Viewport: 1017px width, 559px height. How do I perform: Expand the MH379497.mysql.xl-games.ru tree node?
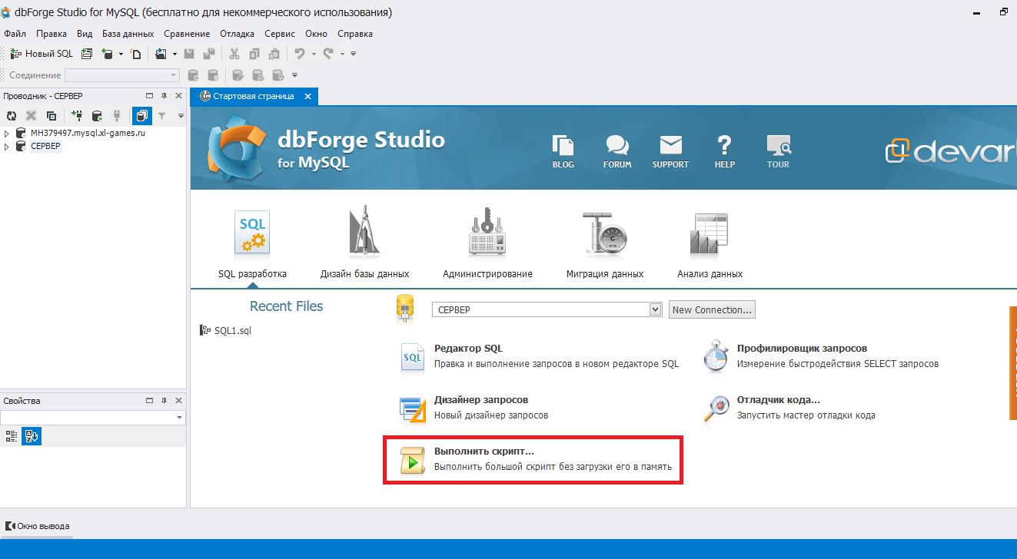[7, 133]
